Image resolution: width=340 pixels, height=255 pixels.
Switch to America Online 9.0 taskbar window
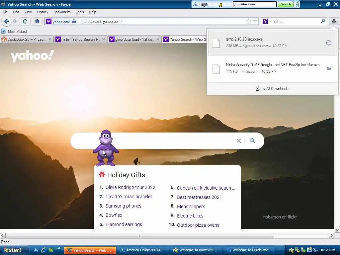coord(142,250)
